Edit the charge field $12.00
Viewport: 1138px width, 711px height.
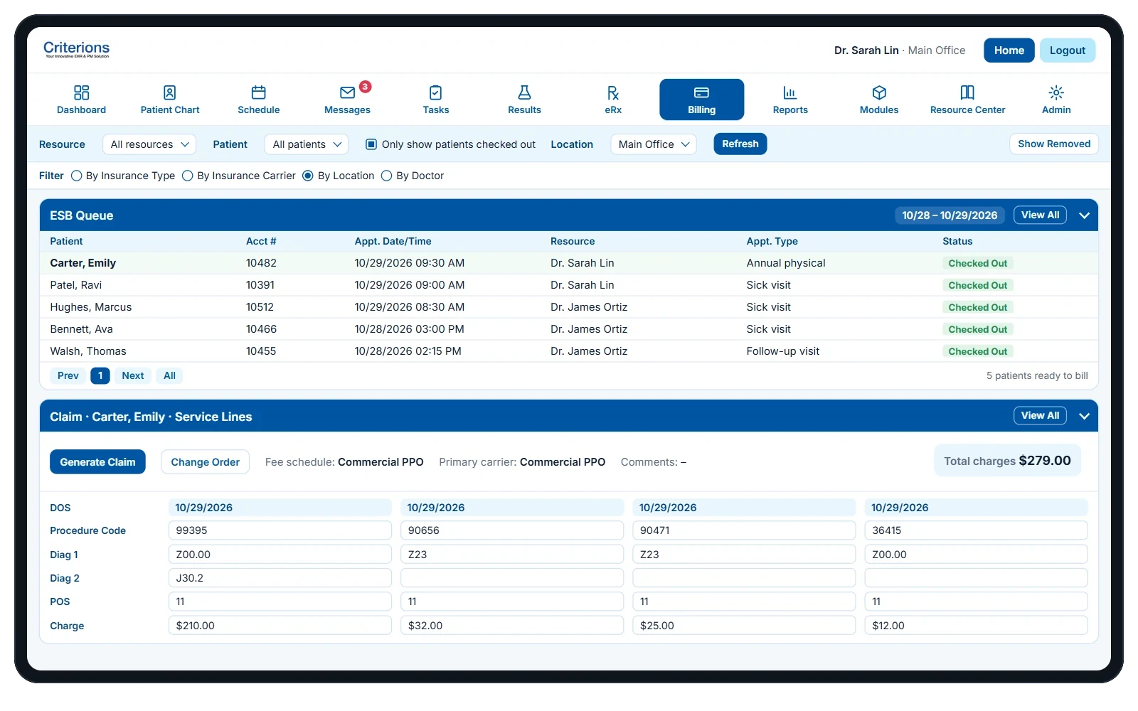[x=976, y=626]
